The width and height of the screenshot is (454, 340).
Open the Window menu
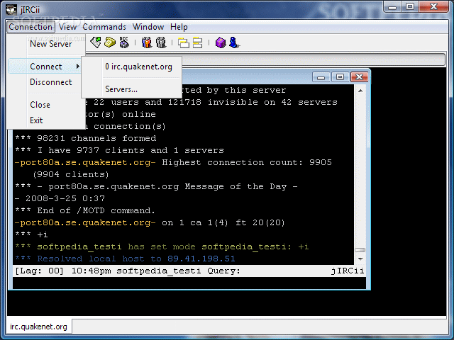[x=148, y=27]
